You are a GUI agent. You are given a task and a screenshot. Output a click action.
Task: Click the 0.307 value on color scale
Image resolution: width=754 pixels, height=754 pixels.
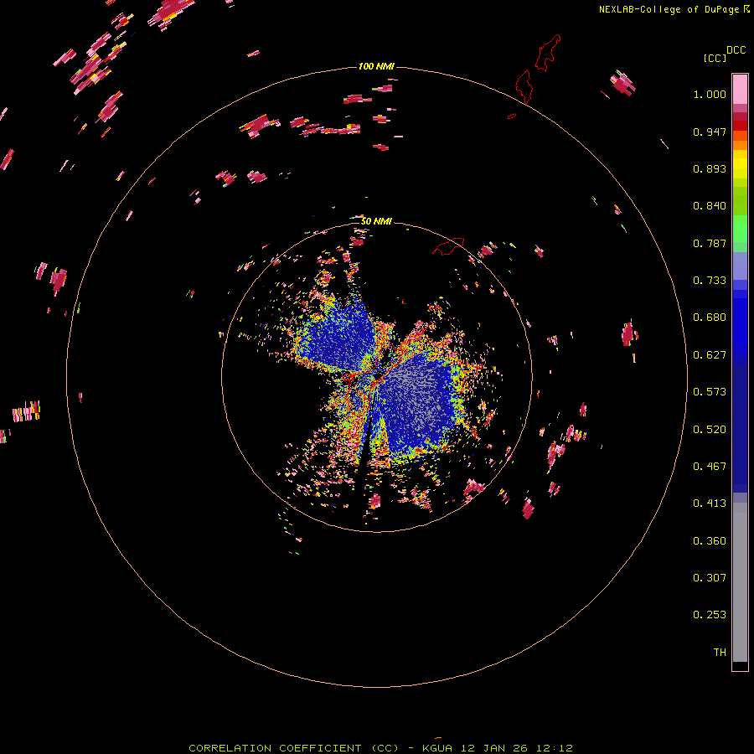coord(710,578)
